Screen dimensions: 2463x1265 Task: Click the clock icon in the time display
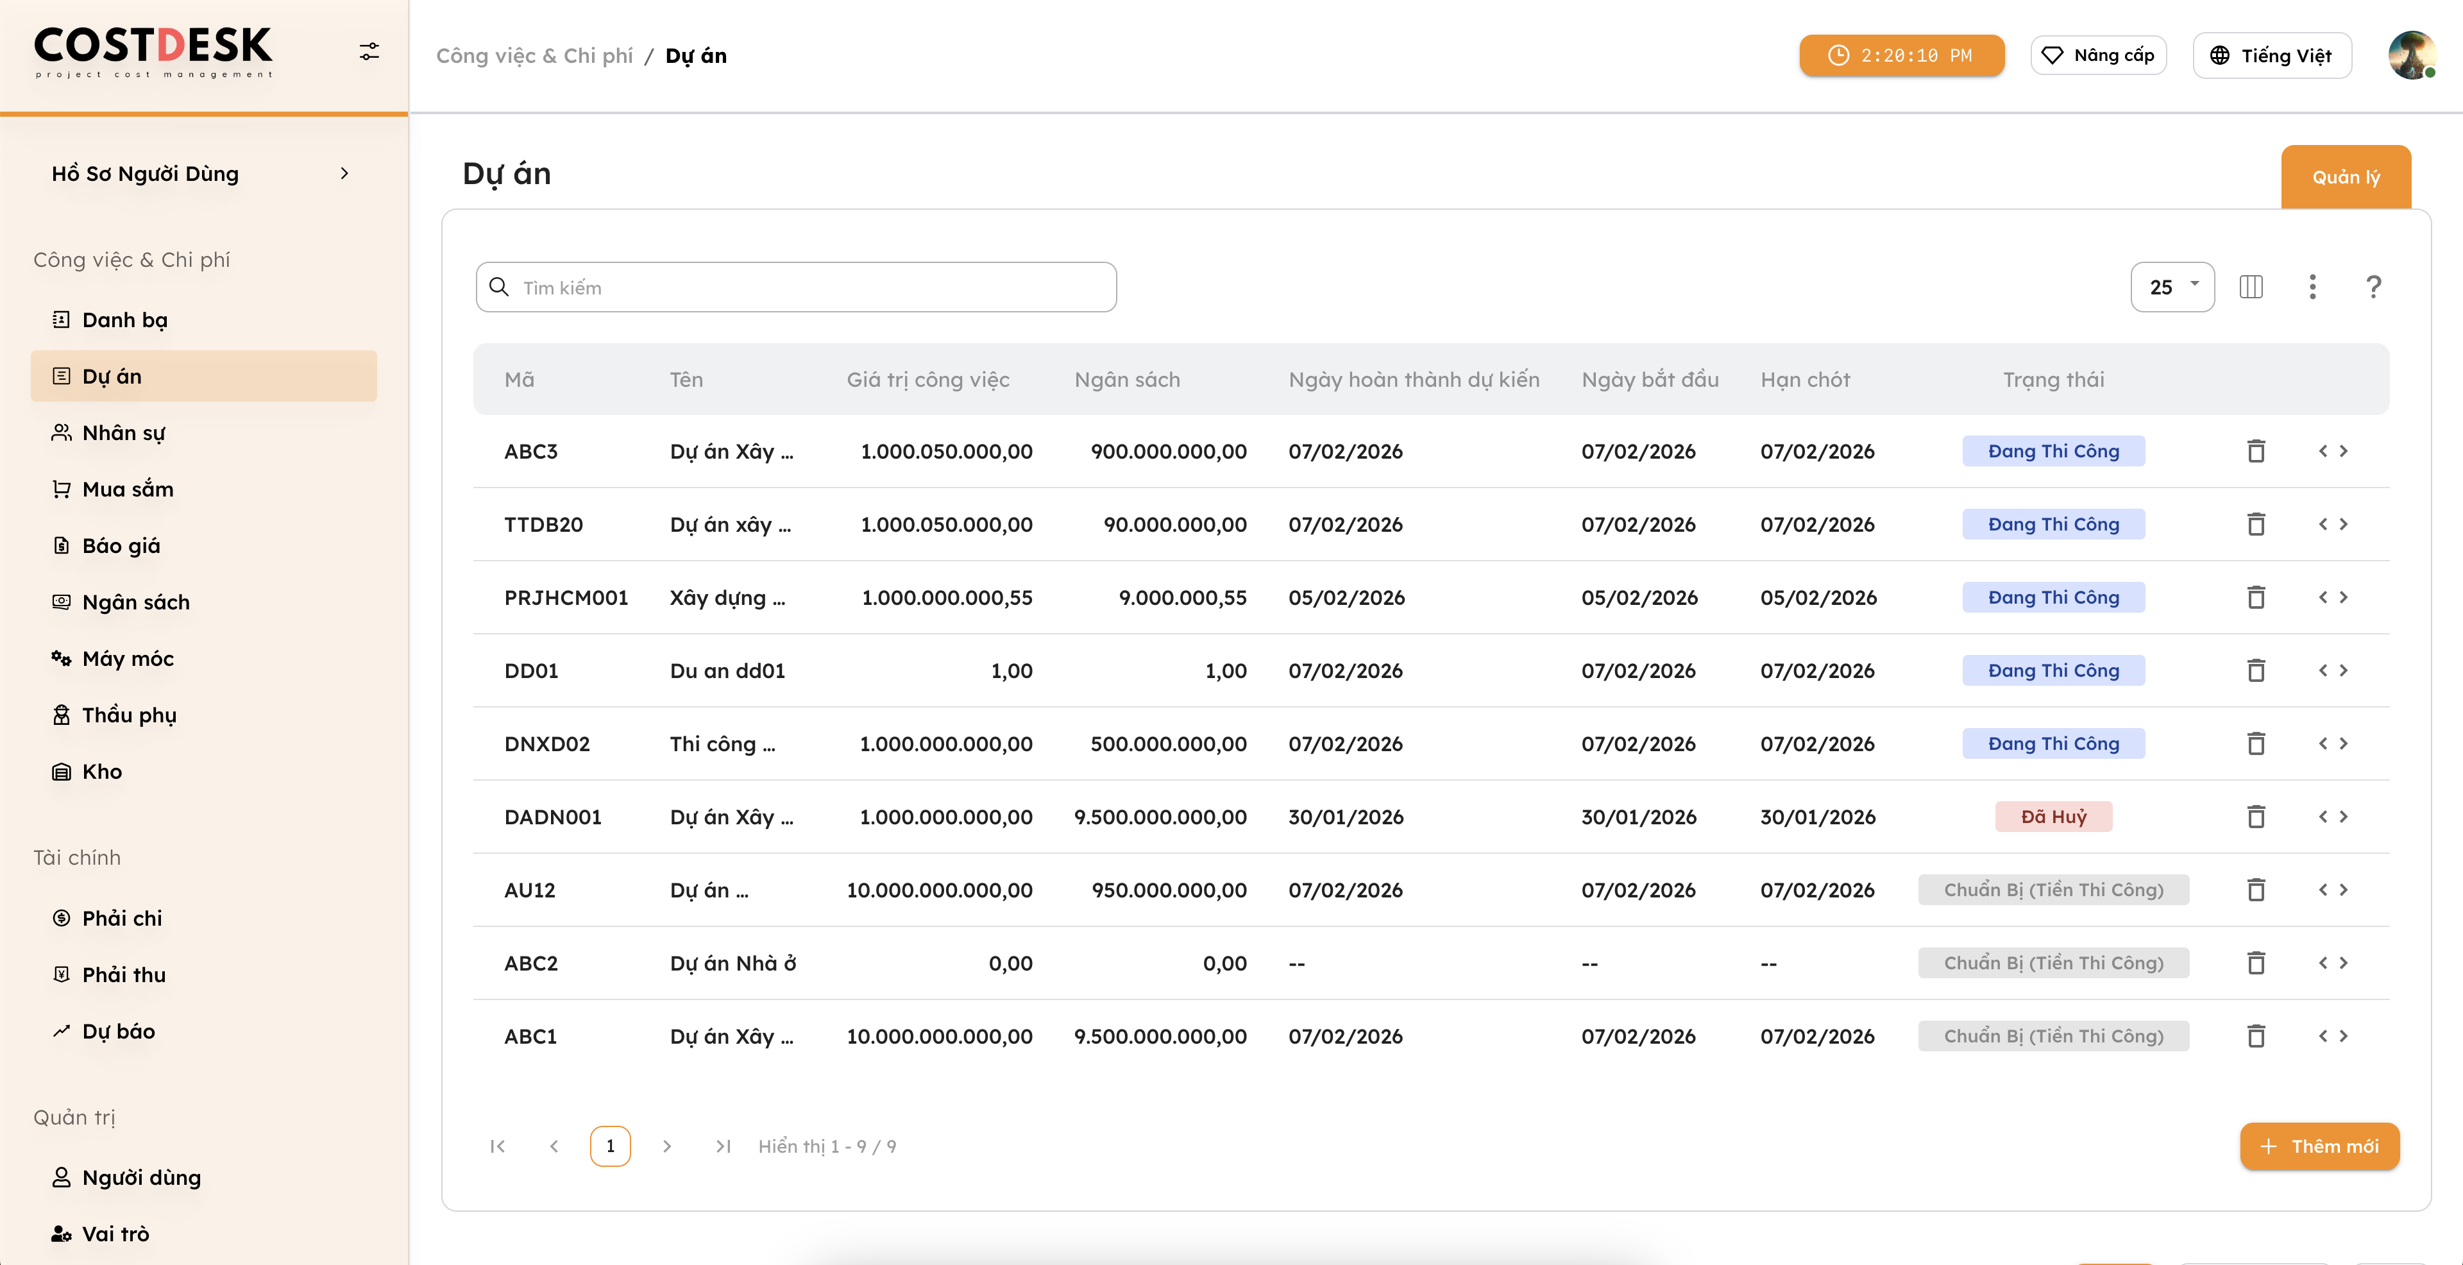[x=1840, y=55]
